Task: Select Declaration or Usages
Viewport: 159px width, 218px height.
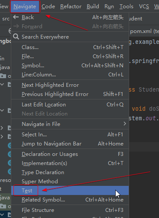Action: [x=70, y=154]
